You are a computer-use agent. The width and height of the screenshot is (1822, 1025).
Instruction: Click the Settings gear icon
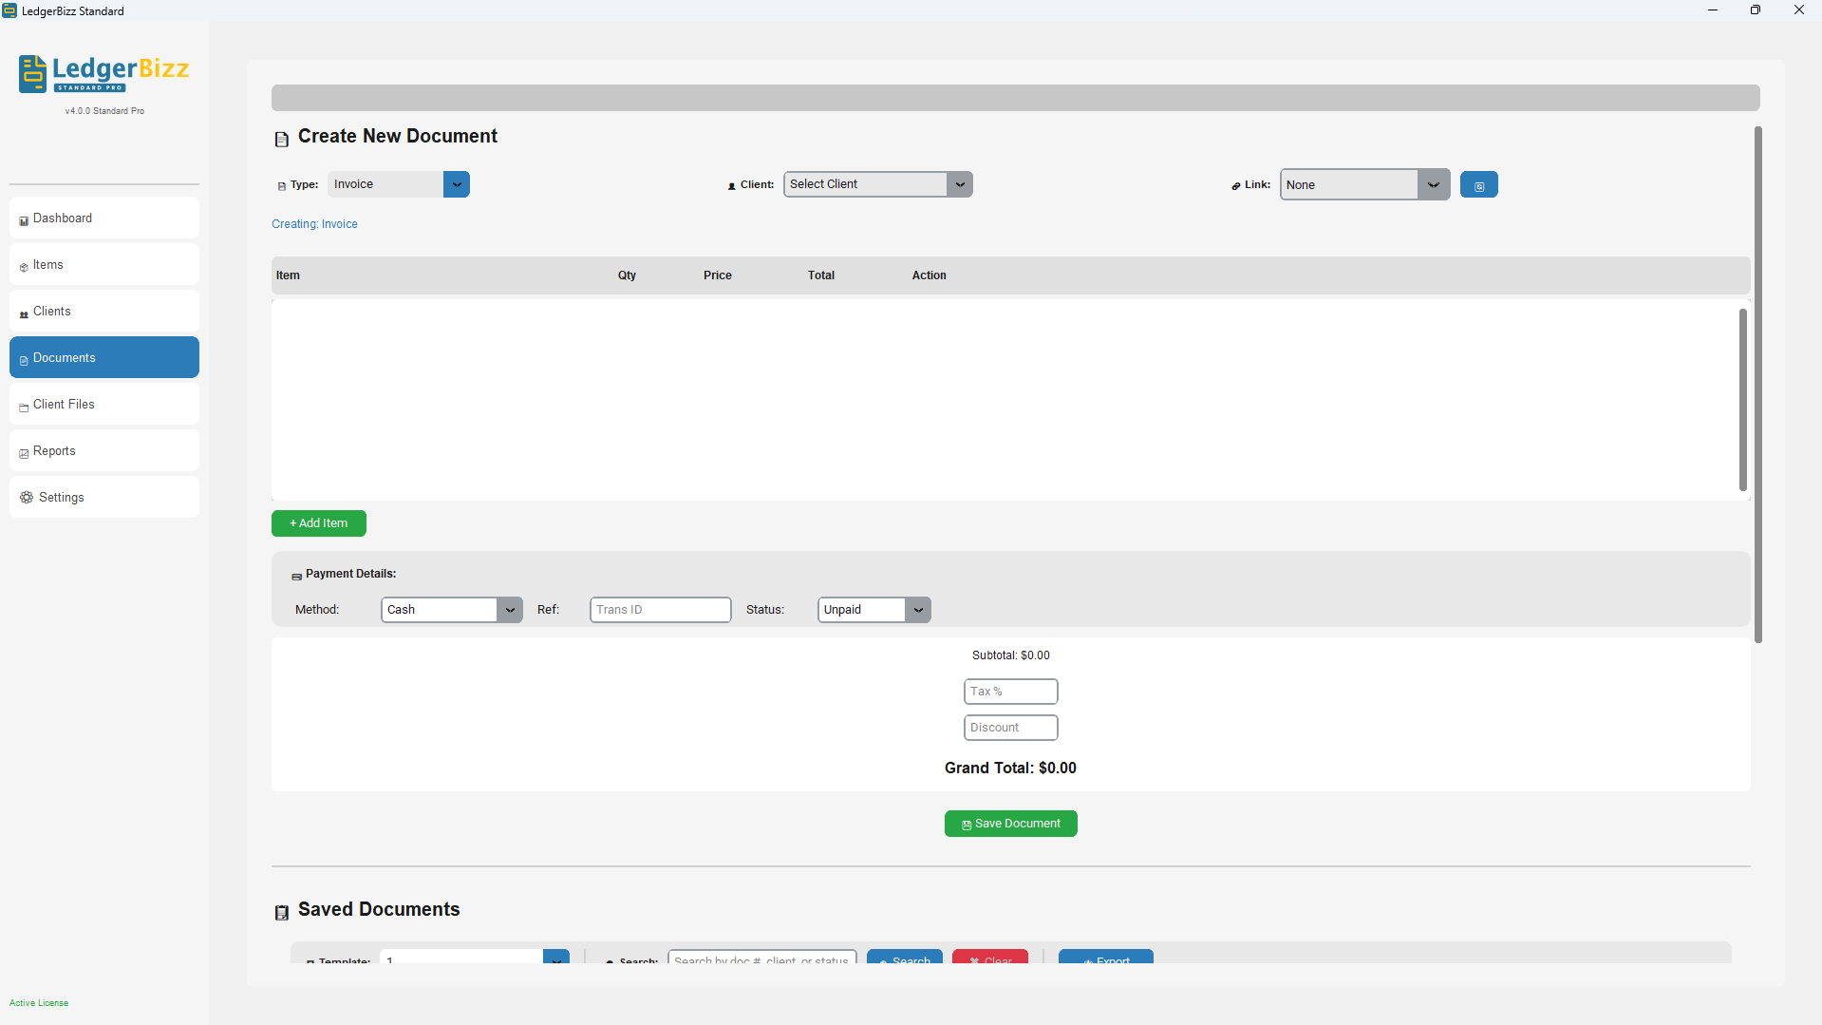click(27, 498)
